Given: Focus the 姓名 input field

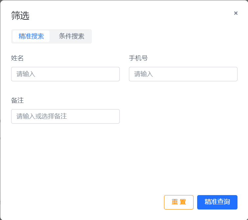Looking at the screenshot, I should coord(65,74).
